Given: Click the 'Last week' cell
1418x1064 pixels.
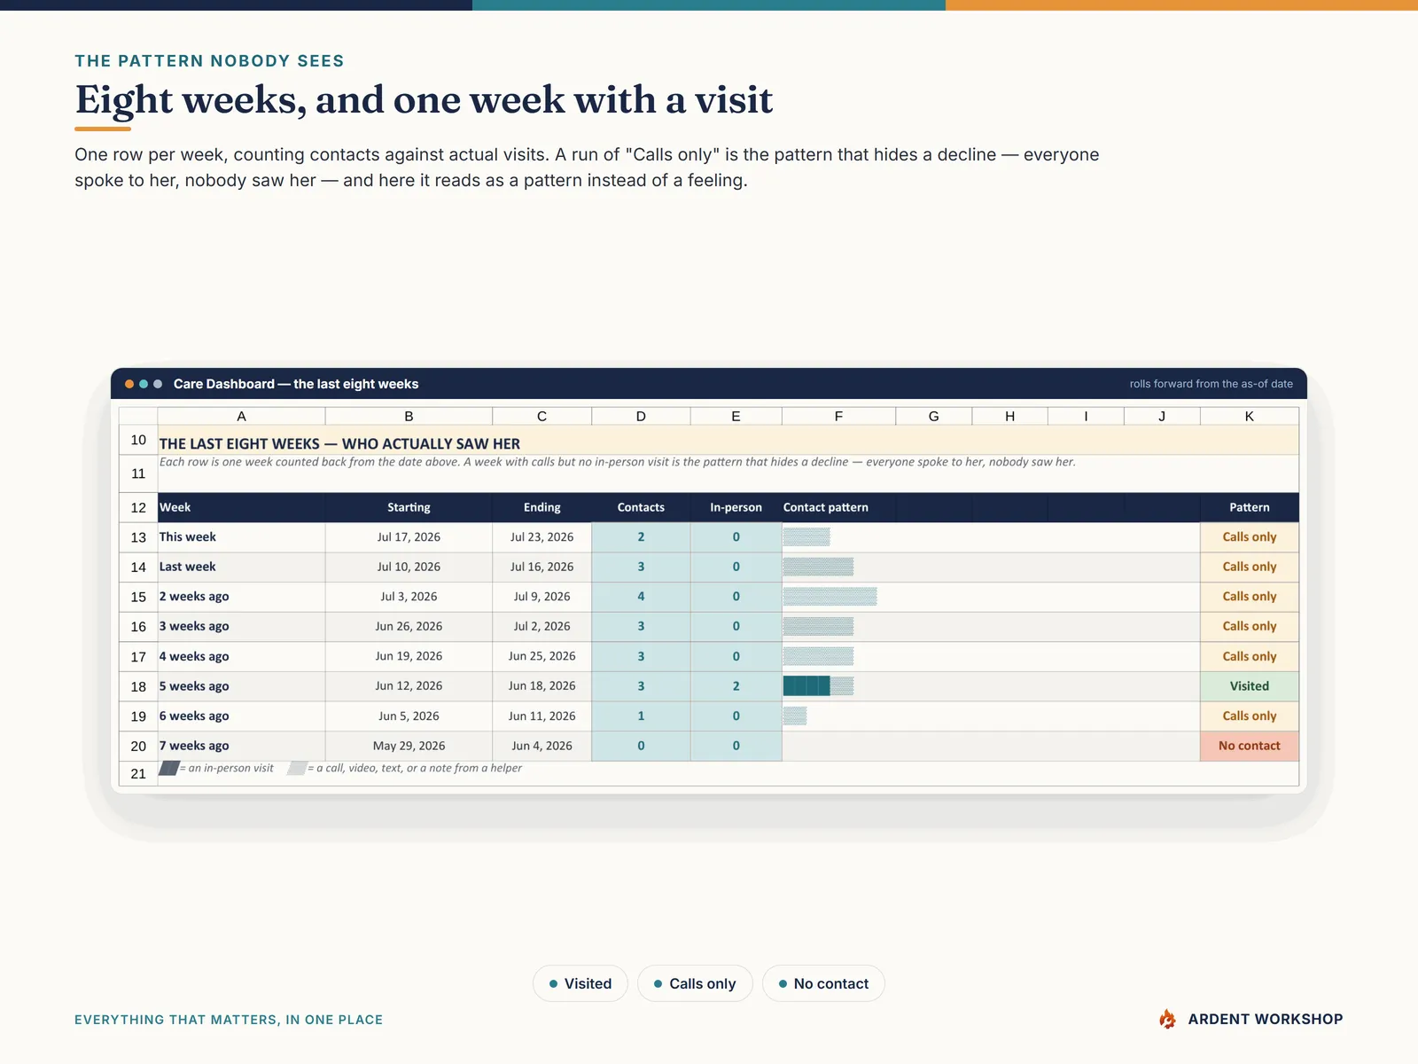Looking at the screenshot, I should pos(241,567).
